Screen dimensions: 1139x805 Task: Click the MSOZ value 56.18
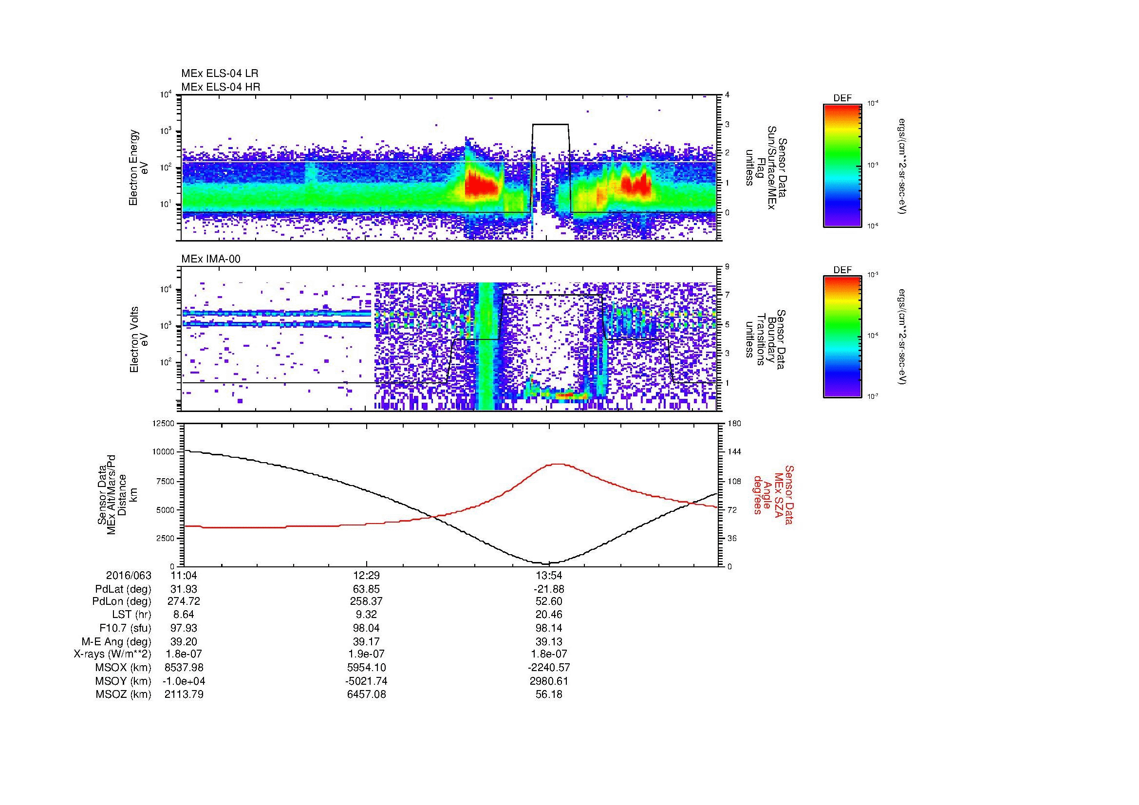(x=549, y=694)
